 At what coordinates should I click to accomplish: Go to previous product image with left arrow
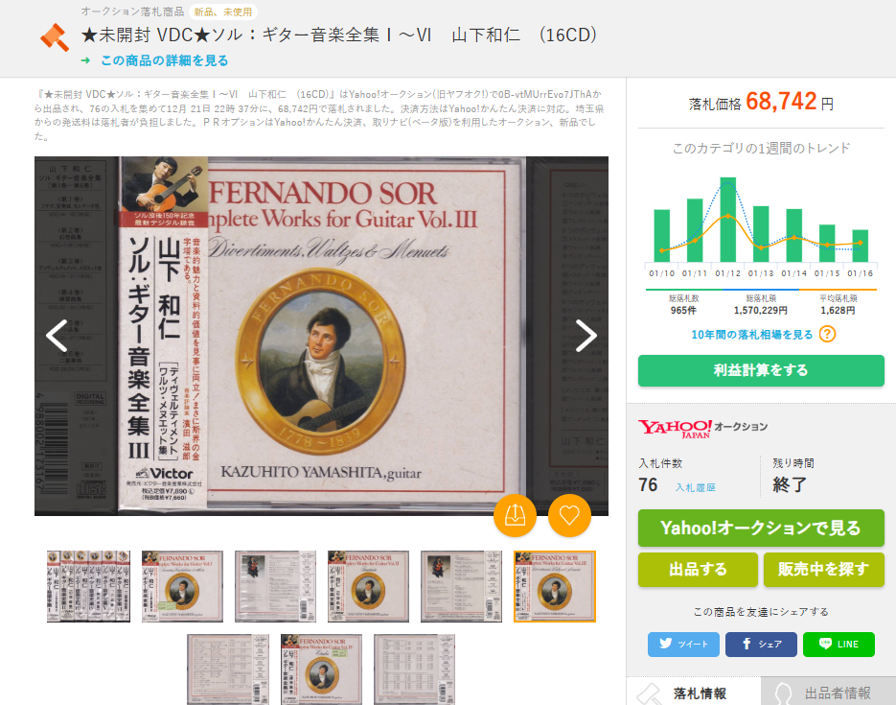click(57, 336)
